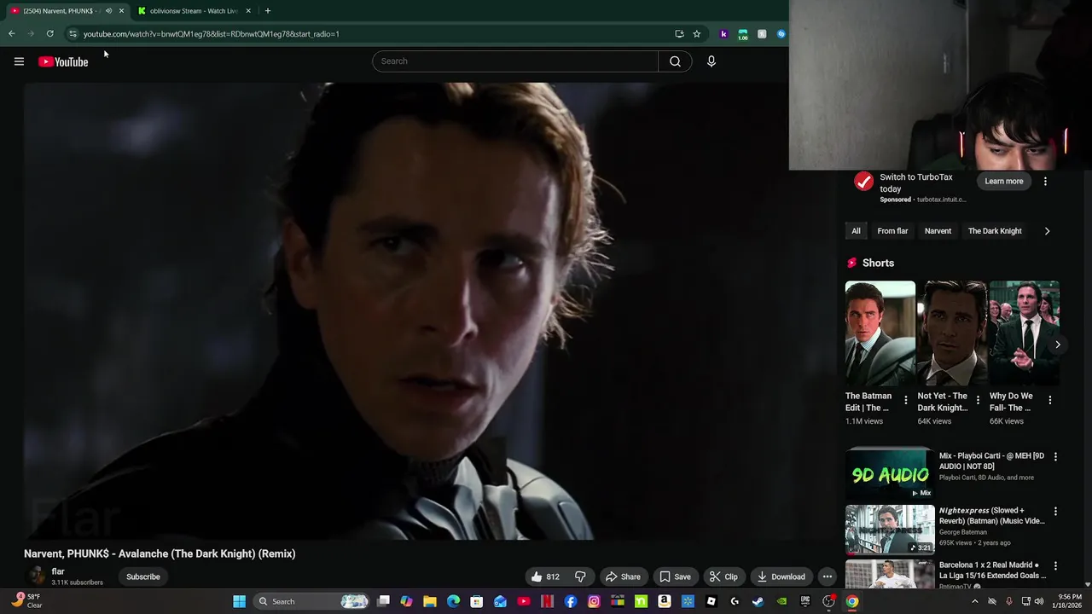Go back in browser history
Image resolution: width=1092 pixels, height=614 pixels.
click(x=12, y=34)
